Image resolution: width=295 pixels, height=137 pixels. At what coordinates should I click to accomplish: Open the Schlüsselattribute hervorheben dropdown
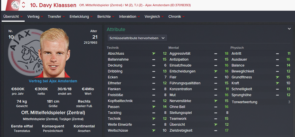[x=137, y=38]
